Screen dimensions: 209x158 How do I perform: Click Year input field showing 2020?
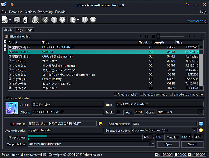[139, 112]
